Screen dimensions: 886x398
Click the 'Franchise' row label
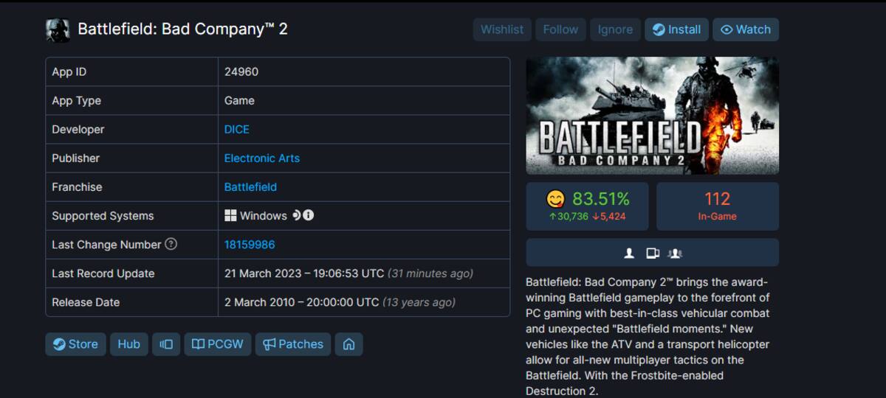point(77,186)
